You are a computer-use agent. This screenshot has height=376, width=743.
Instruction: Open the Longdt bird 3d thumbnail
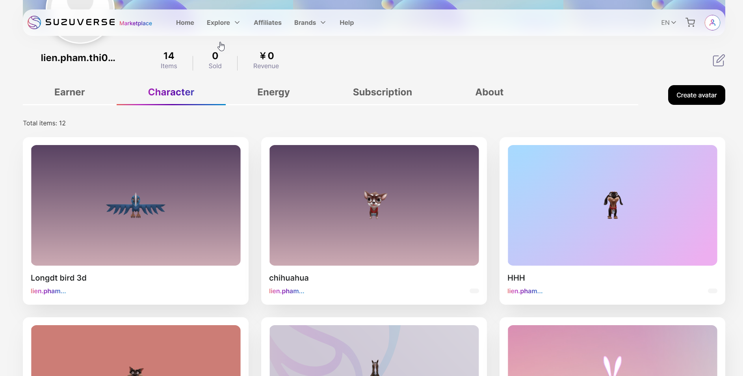[x=136, y=205]
